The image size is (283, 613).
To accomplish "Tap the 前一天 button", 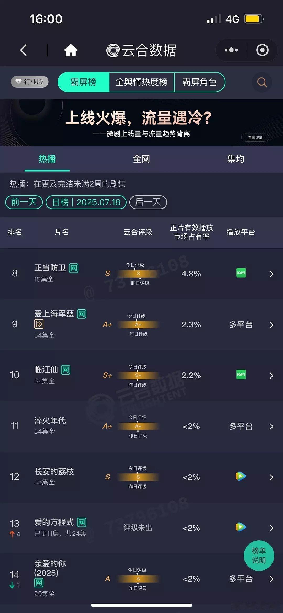I will pyautogui.click(x=24, y=202).
